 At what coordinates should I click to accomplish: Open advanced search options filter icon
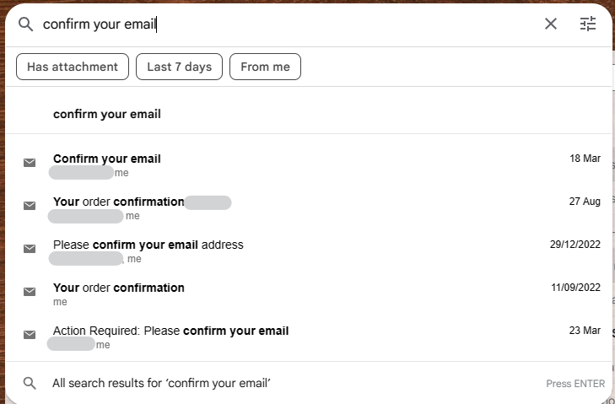click(588, 24)
